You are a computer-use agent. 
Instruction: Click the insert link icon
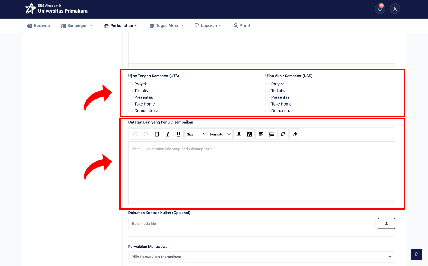click(283, 134)
